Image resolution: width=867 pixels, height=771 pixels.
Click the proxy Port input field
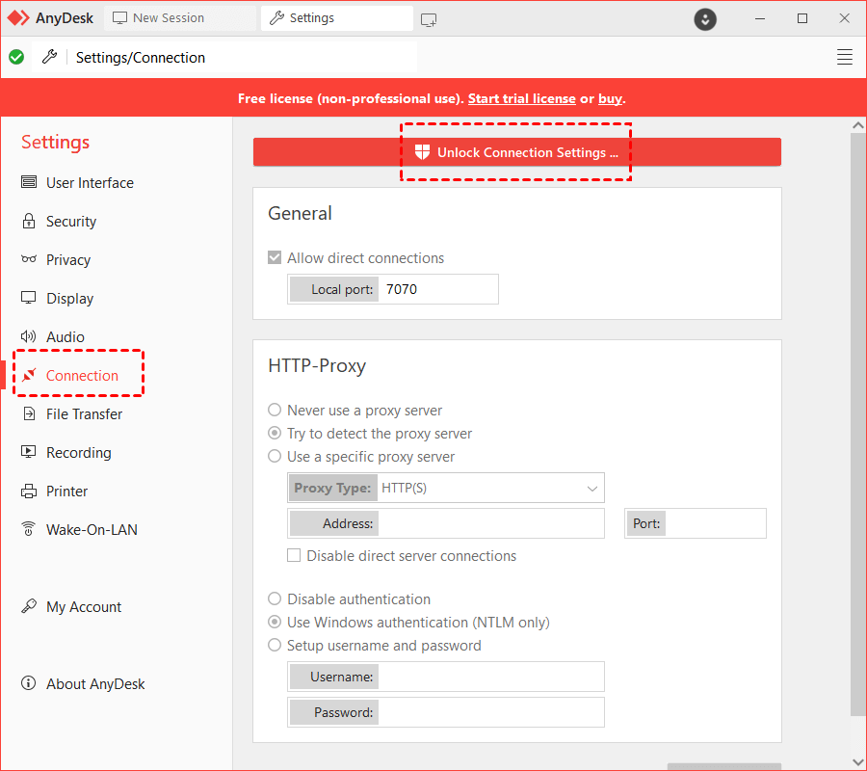[x=695, y=523]
